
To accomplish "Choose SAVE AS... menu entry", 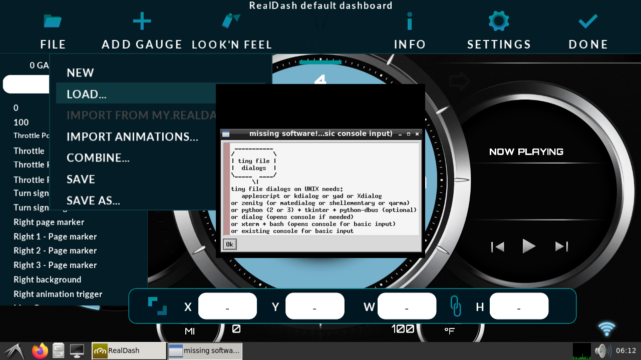I will (x=93, y=200).
